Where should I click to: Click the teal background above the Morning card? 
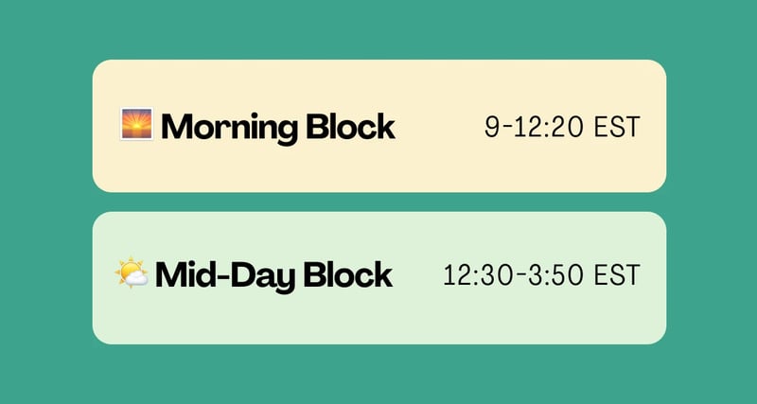tap(378, 28)
